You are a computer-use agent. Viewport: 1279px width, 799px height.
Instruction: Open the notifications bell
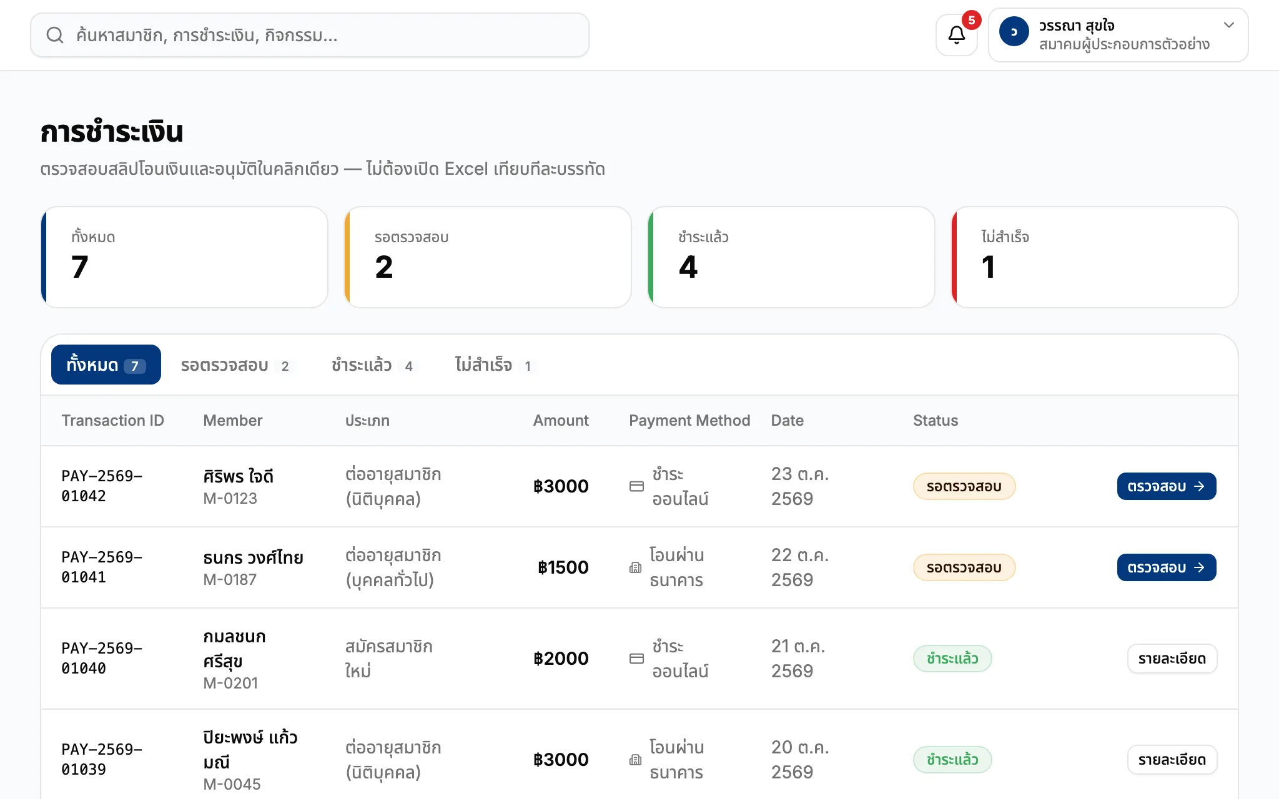(x=956, y=35)
